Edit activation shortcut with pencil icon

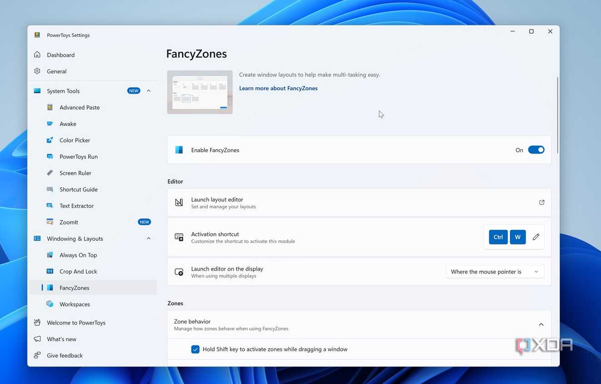pyautogui.click(x=536, y=237)
